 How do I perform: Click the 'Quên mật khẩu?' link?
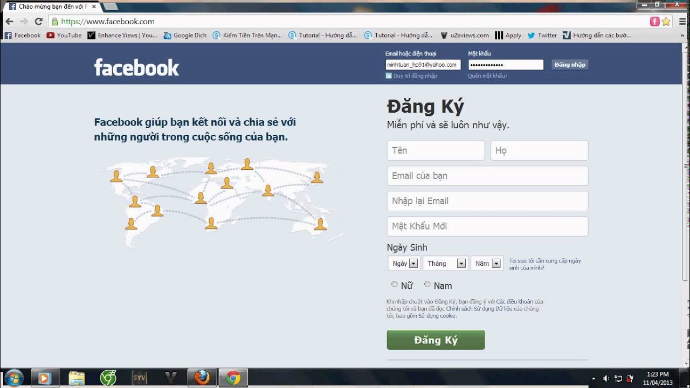(x=487, y=76)
